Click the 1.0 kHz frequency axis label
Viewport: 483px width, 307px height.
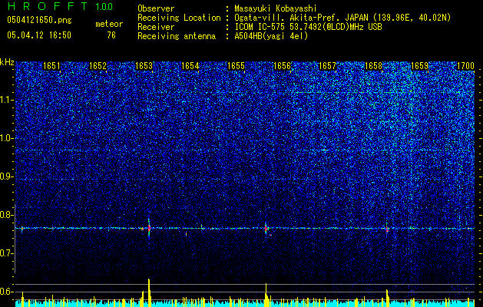coord(6,138)
